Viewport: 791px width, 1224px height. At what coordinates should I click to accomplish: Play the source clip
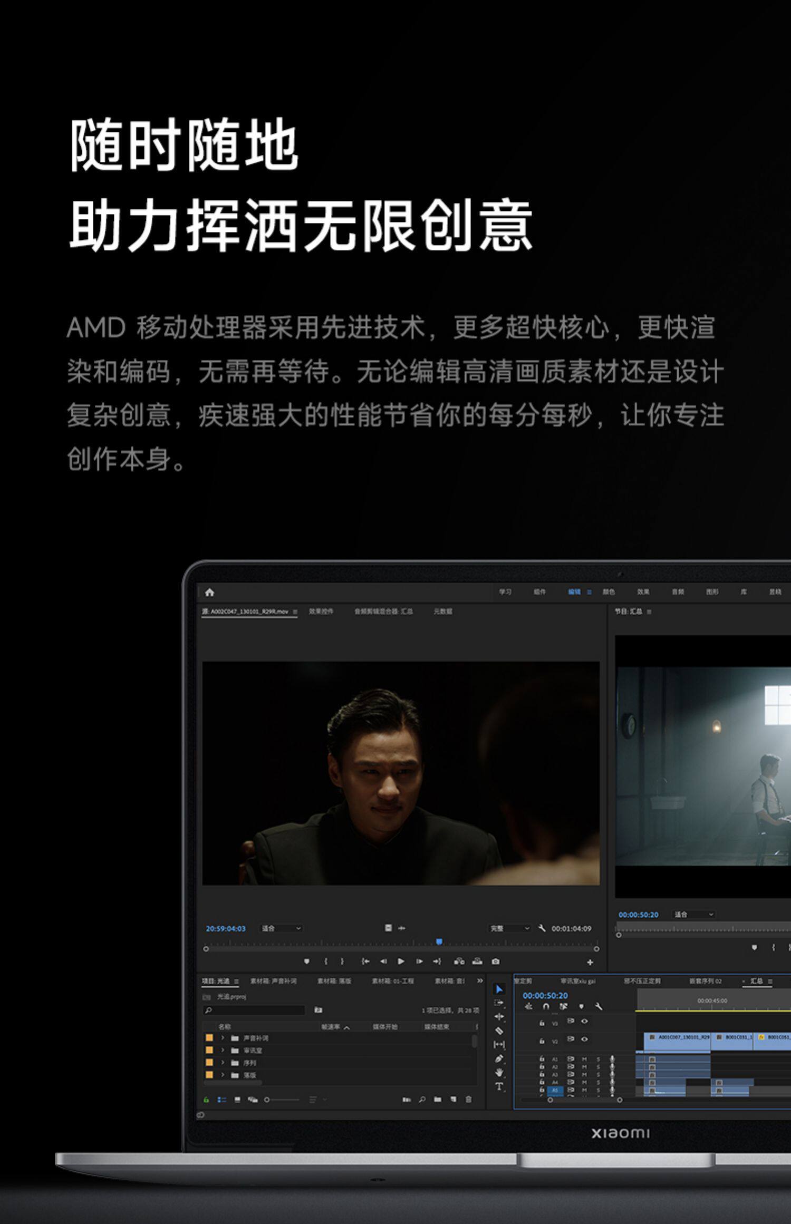pos(401,961)
